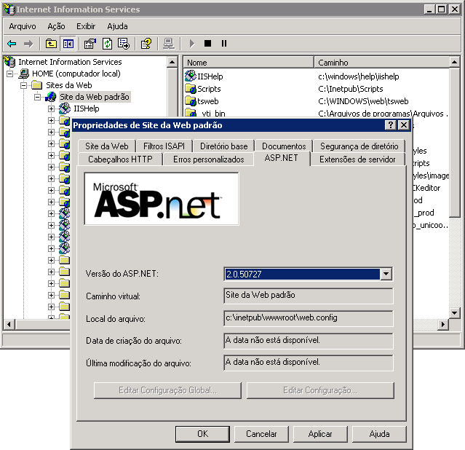Click tree pane scroll up arrow
This screenshot has width=465, height=450.
[x=172, y=62]
